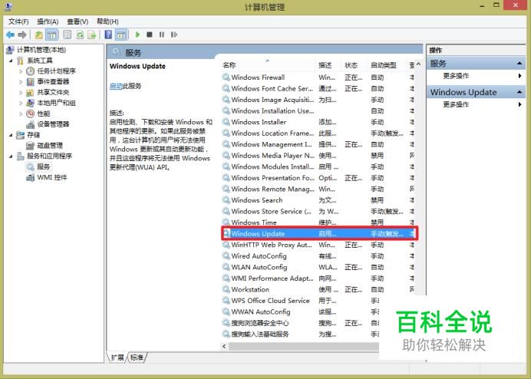Open the 操作(A) menu

tap(48, 21)
